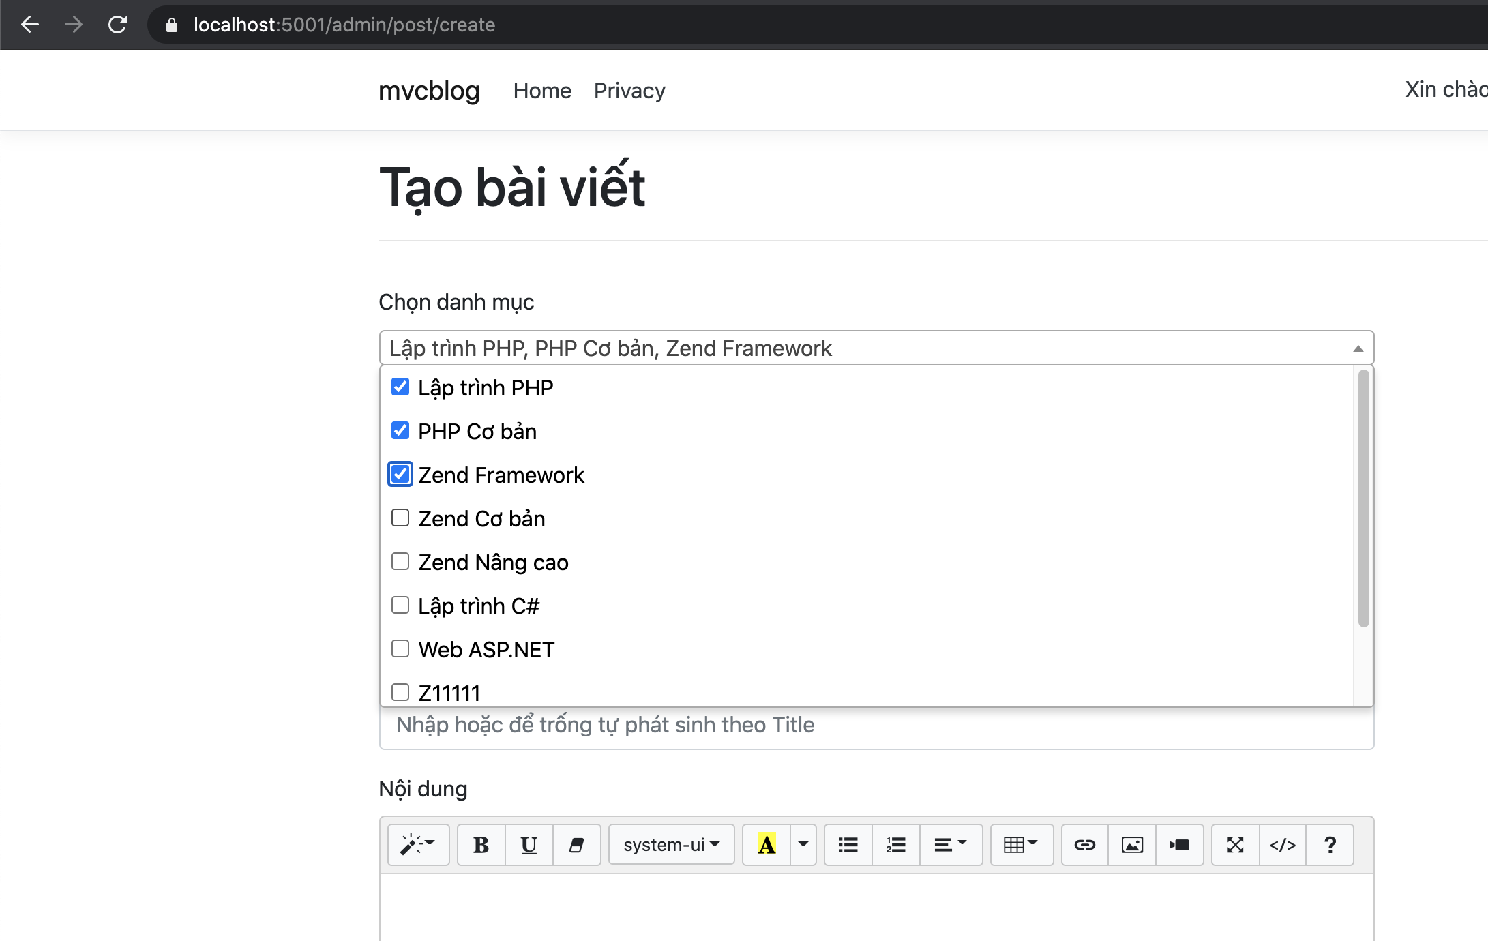This screenshot has width=1488, height=941.
Task: Click the insert picture icon
Action: tap(1132, 845)
